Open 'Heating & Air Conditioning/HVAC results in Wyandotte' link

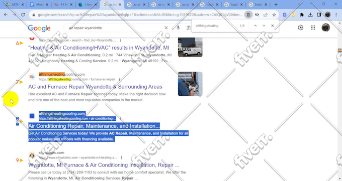pos(99,48)
